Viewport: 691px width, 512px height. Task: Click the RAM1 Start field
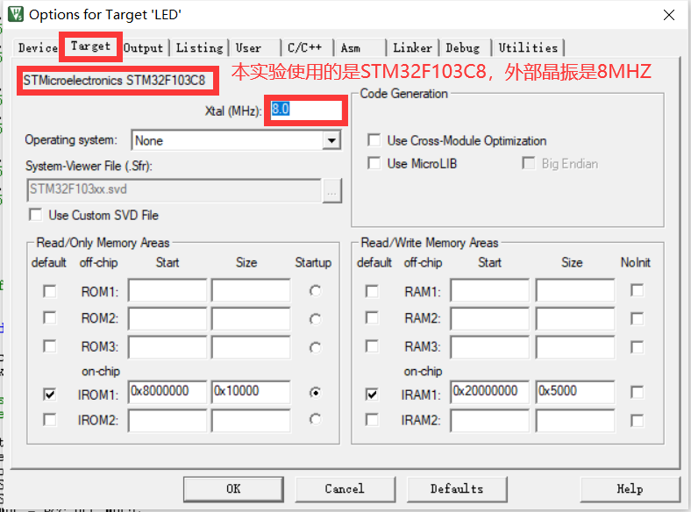[x=489, y=290]
